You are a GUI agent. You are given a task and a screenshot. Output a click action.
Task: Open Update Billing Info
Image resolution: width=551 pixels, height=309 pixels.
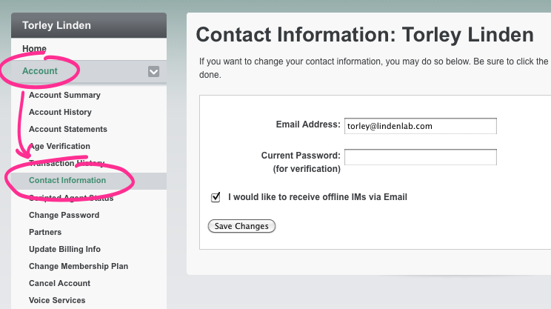pos(64,249)
